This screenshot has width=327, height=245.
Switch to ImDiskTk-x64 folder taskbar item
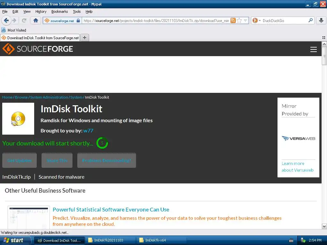[161, 241]
